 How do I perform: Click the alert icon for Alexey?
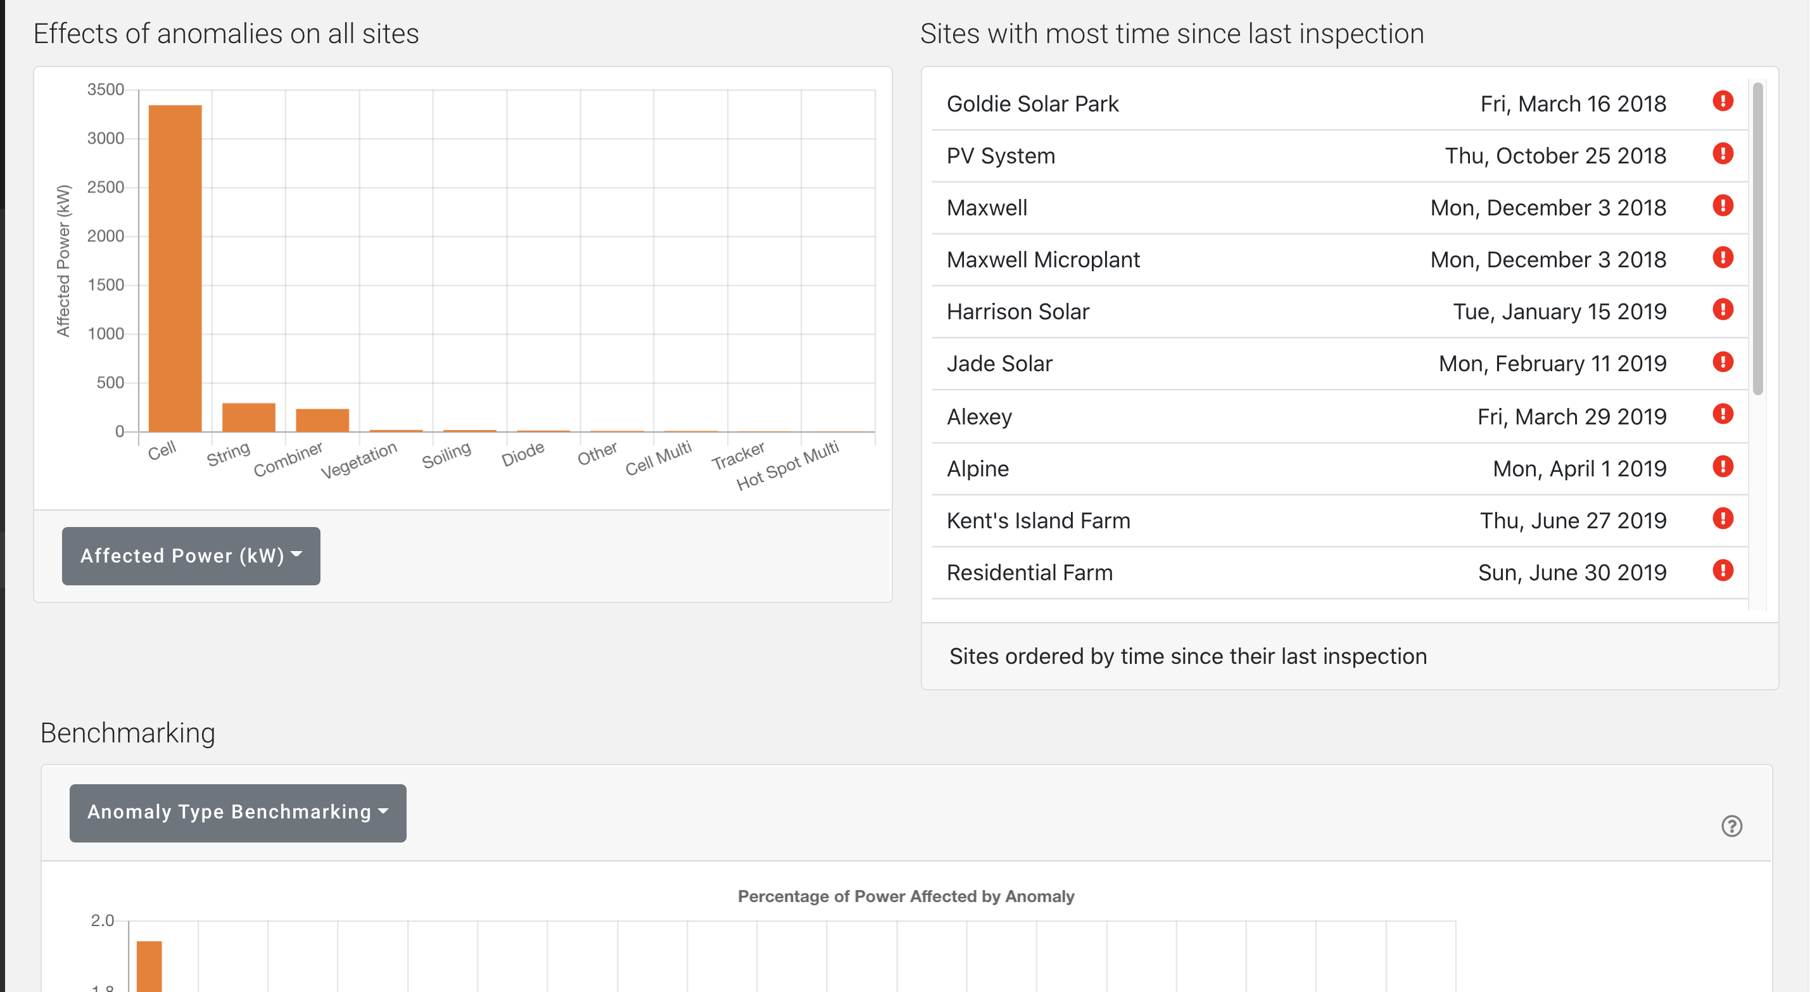(1722, 414)
